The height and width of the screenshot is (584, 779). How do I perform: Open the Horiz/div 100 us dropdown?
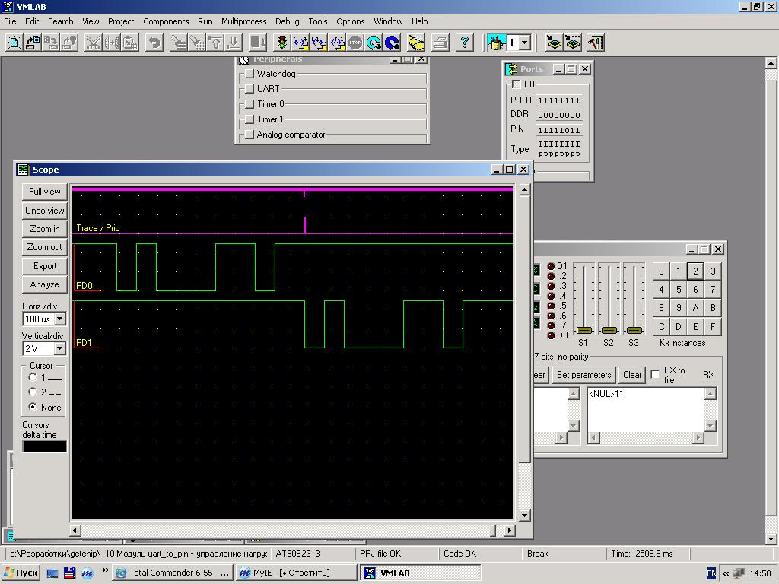click(59, 319)
